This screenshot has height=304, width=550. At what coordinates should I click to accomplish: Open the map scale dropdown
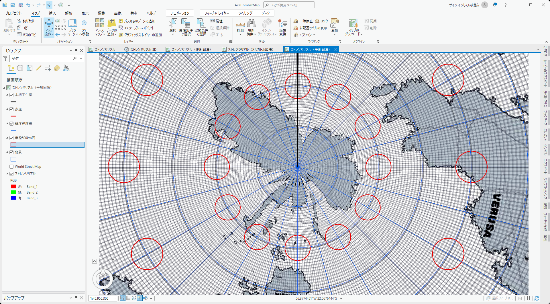(x=115, y=298)
